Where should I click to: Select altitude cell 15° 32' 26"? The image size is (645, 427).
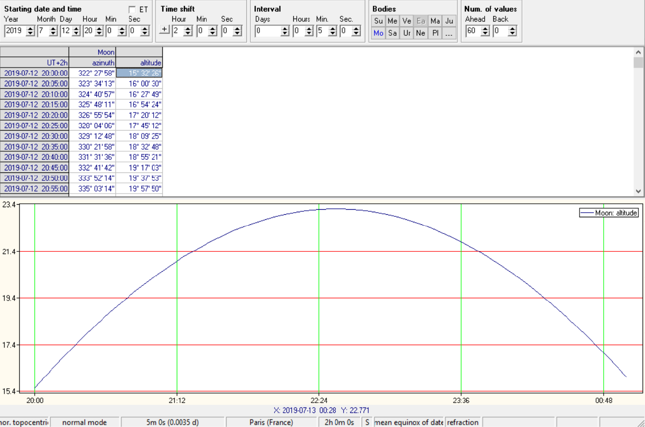140,73
